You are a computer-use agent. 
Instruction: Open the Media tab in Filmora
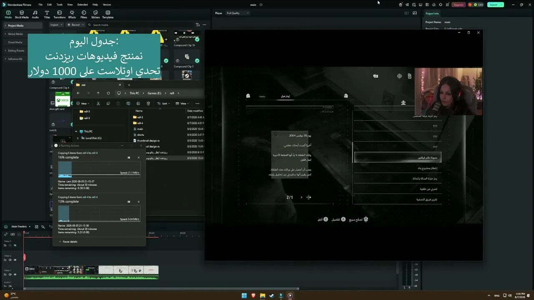click(x=8, y=15)
